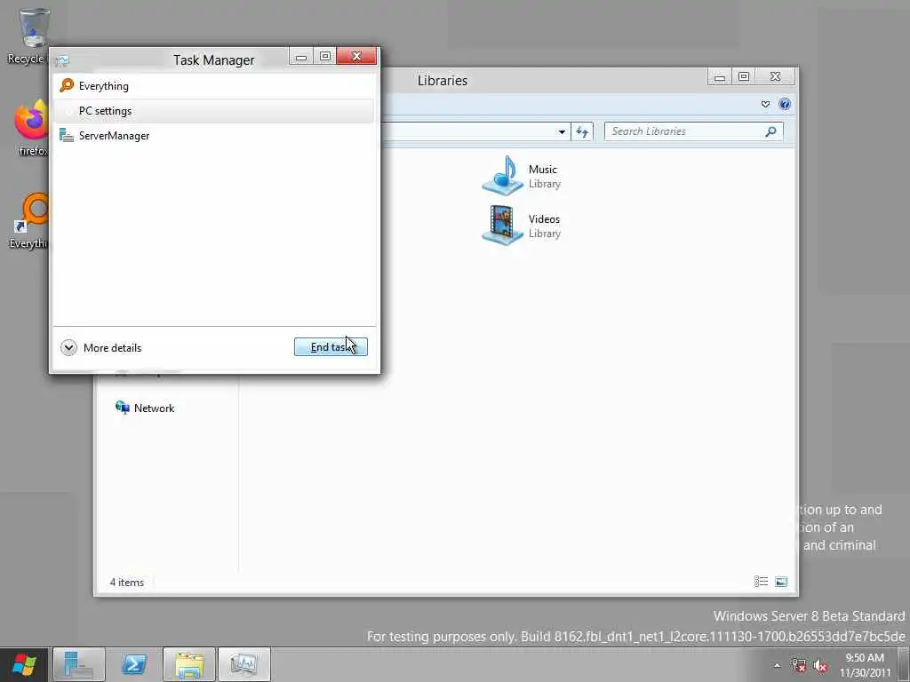Click the Show desktop strip at the taskbar end
Screen dimensions: 910x682
coord(904,665)
